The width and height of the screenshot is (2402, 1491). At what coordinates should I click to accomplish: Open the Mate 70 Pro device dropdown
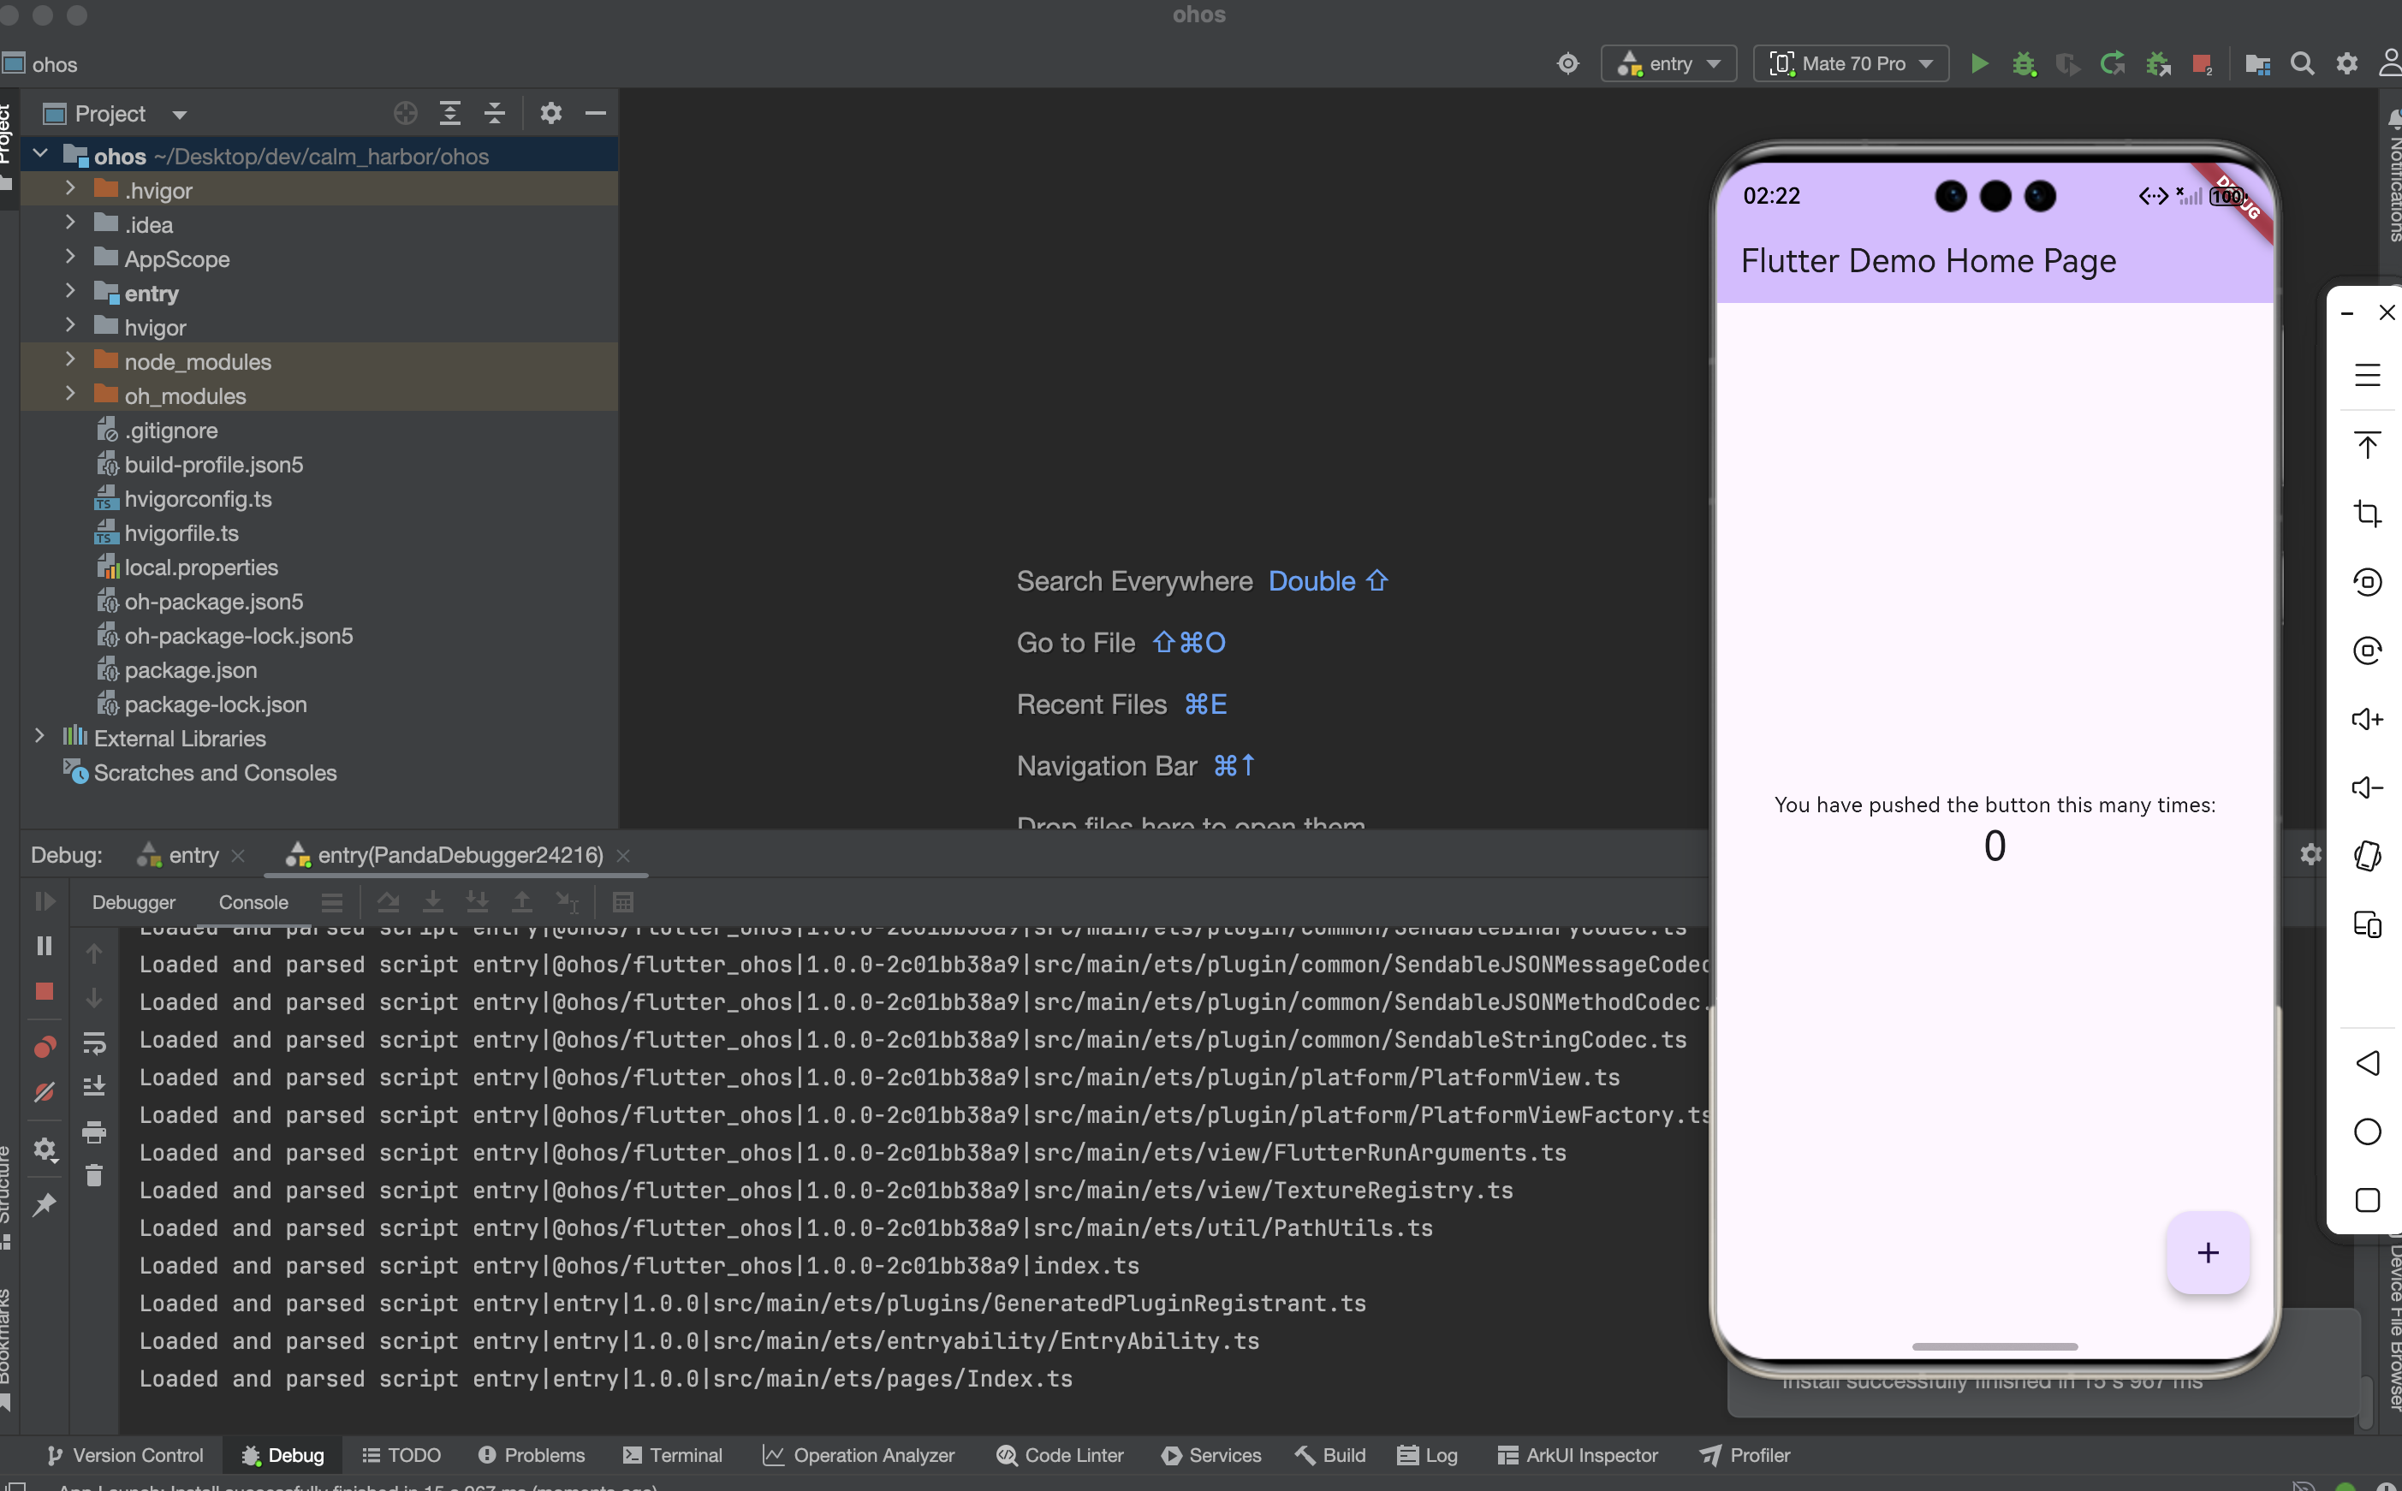click(1851, 64)
